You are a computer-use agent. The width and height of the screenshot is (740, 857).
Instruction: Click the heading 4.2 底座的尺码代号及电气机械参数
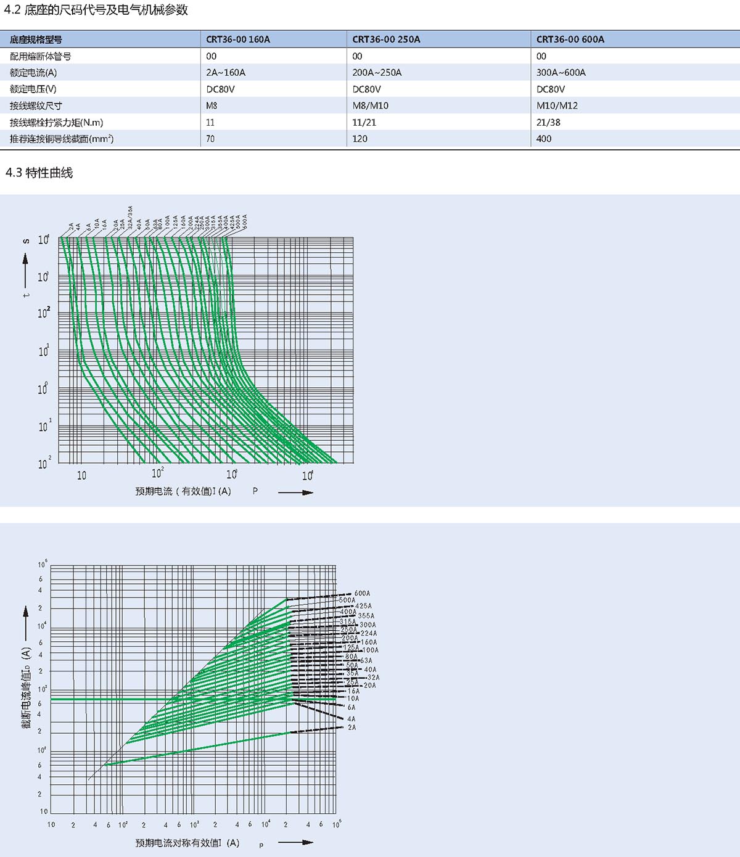[x=96, y=10]
